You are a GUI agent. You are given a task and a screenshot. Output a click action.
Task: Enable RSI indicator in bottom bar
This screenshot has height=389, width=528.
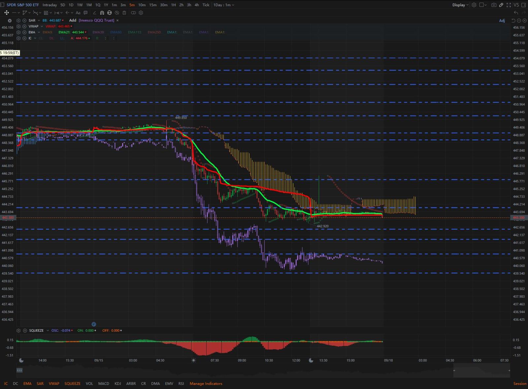tap(181, 383)
